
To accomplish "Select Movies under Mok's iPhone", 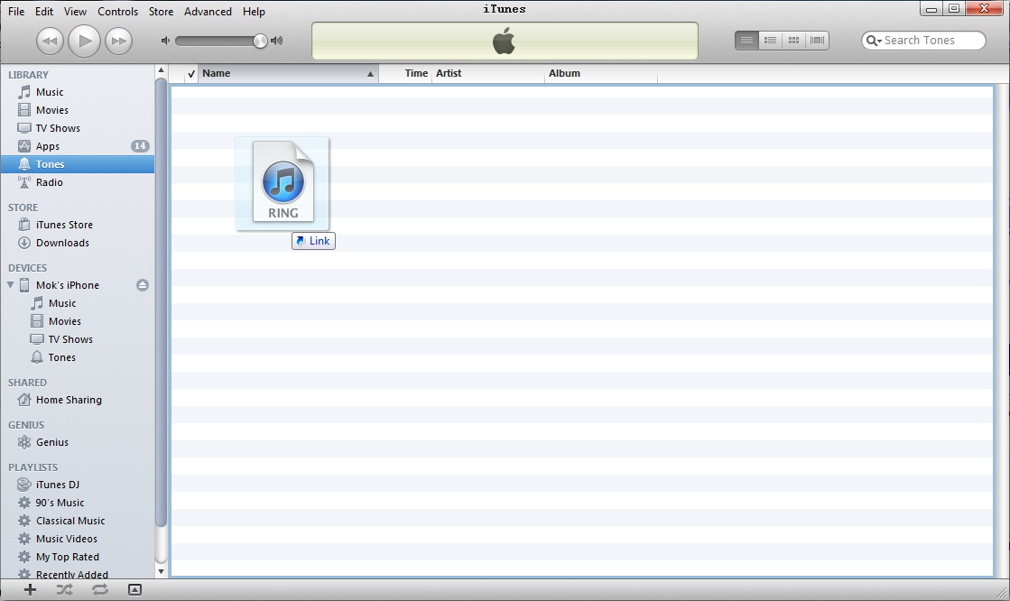I will pos(78,321).
